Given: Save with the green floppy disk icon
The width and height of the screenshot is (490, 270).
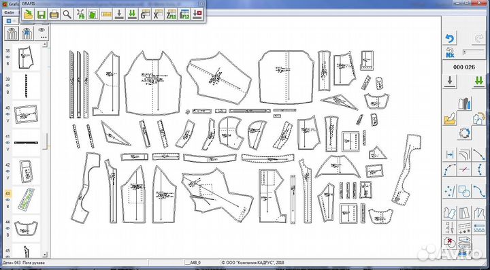Looking at the screenshot, I should pos(41,14).
